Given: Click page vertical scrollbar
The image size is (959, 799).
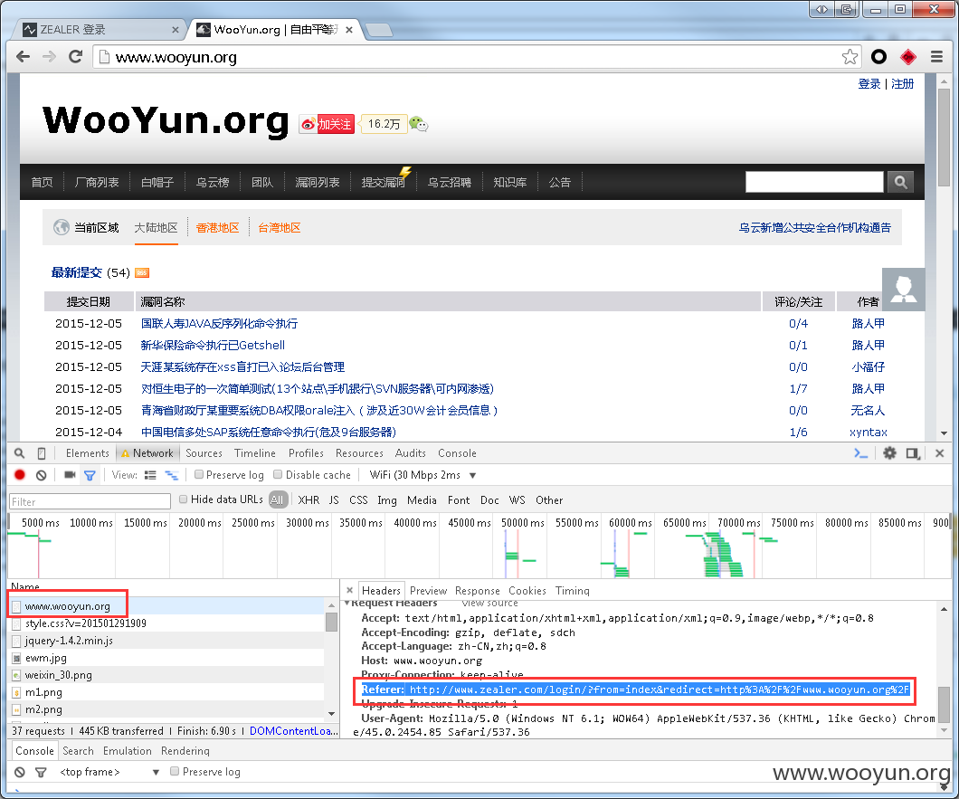Looking at the screenshot, I should point(944,138).
